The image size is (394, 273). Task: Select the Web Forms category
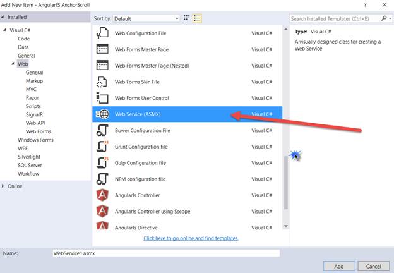[39, 131]
